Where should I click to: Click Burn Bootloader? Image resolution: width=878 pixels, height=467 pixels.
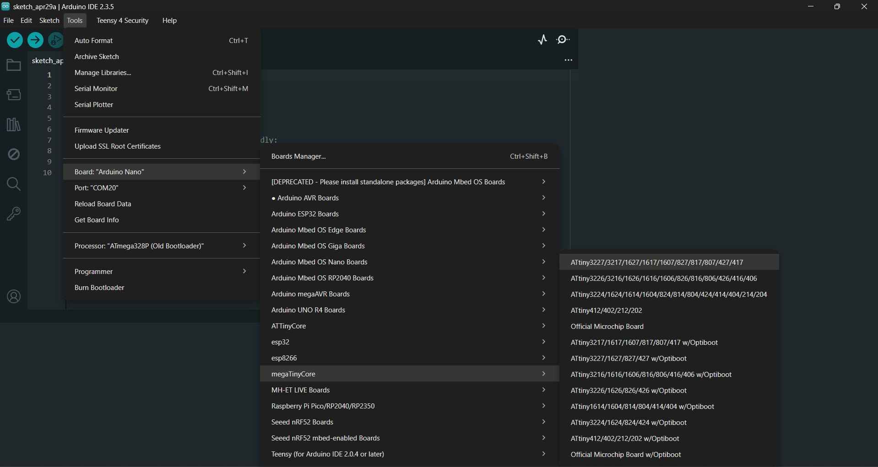tap(162, 288)
